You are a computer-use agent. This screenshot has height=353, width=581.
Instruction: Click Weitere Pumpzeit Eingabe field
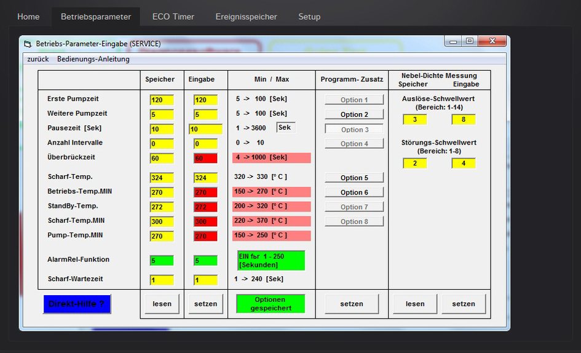[x=205, y=114]
